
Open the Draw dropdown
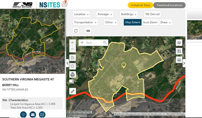(166, 22)
